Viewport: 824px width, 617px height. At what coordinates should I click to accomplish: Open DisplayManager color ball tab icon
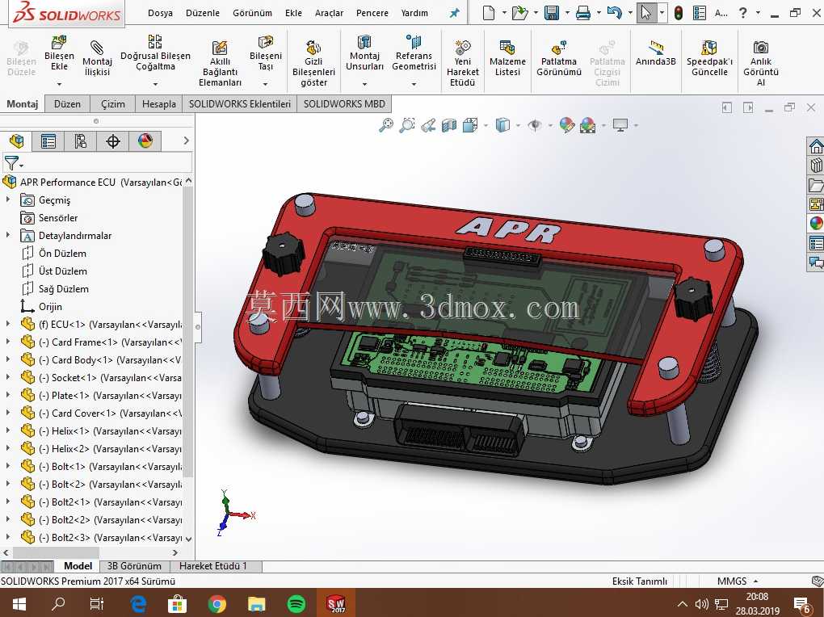pos(145,141)
